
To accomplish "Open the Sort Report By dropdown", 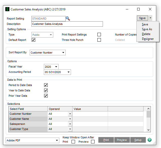I will (x=47, y=53).
